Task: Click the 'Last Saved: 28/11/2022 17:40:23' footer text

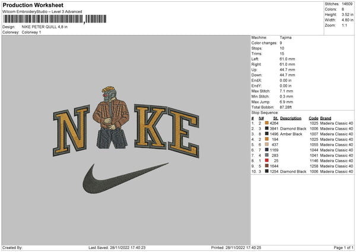Action: (x=117, y=248)
